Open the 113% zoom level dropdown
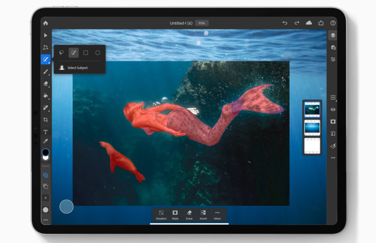The height and width of the screenshot is (243, 376). coord(202,23)
